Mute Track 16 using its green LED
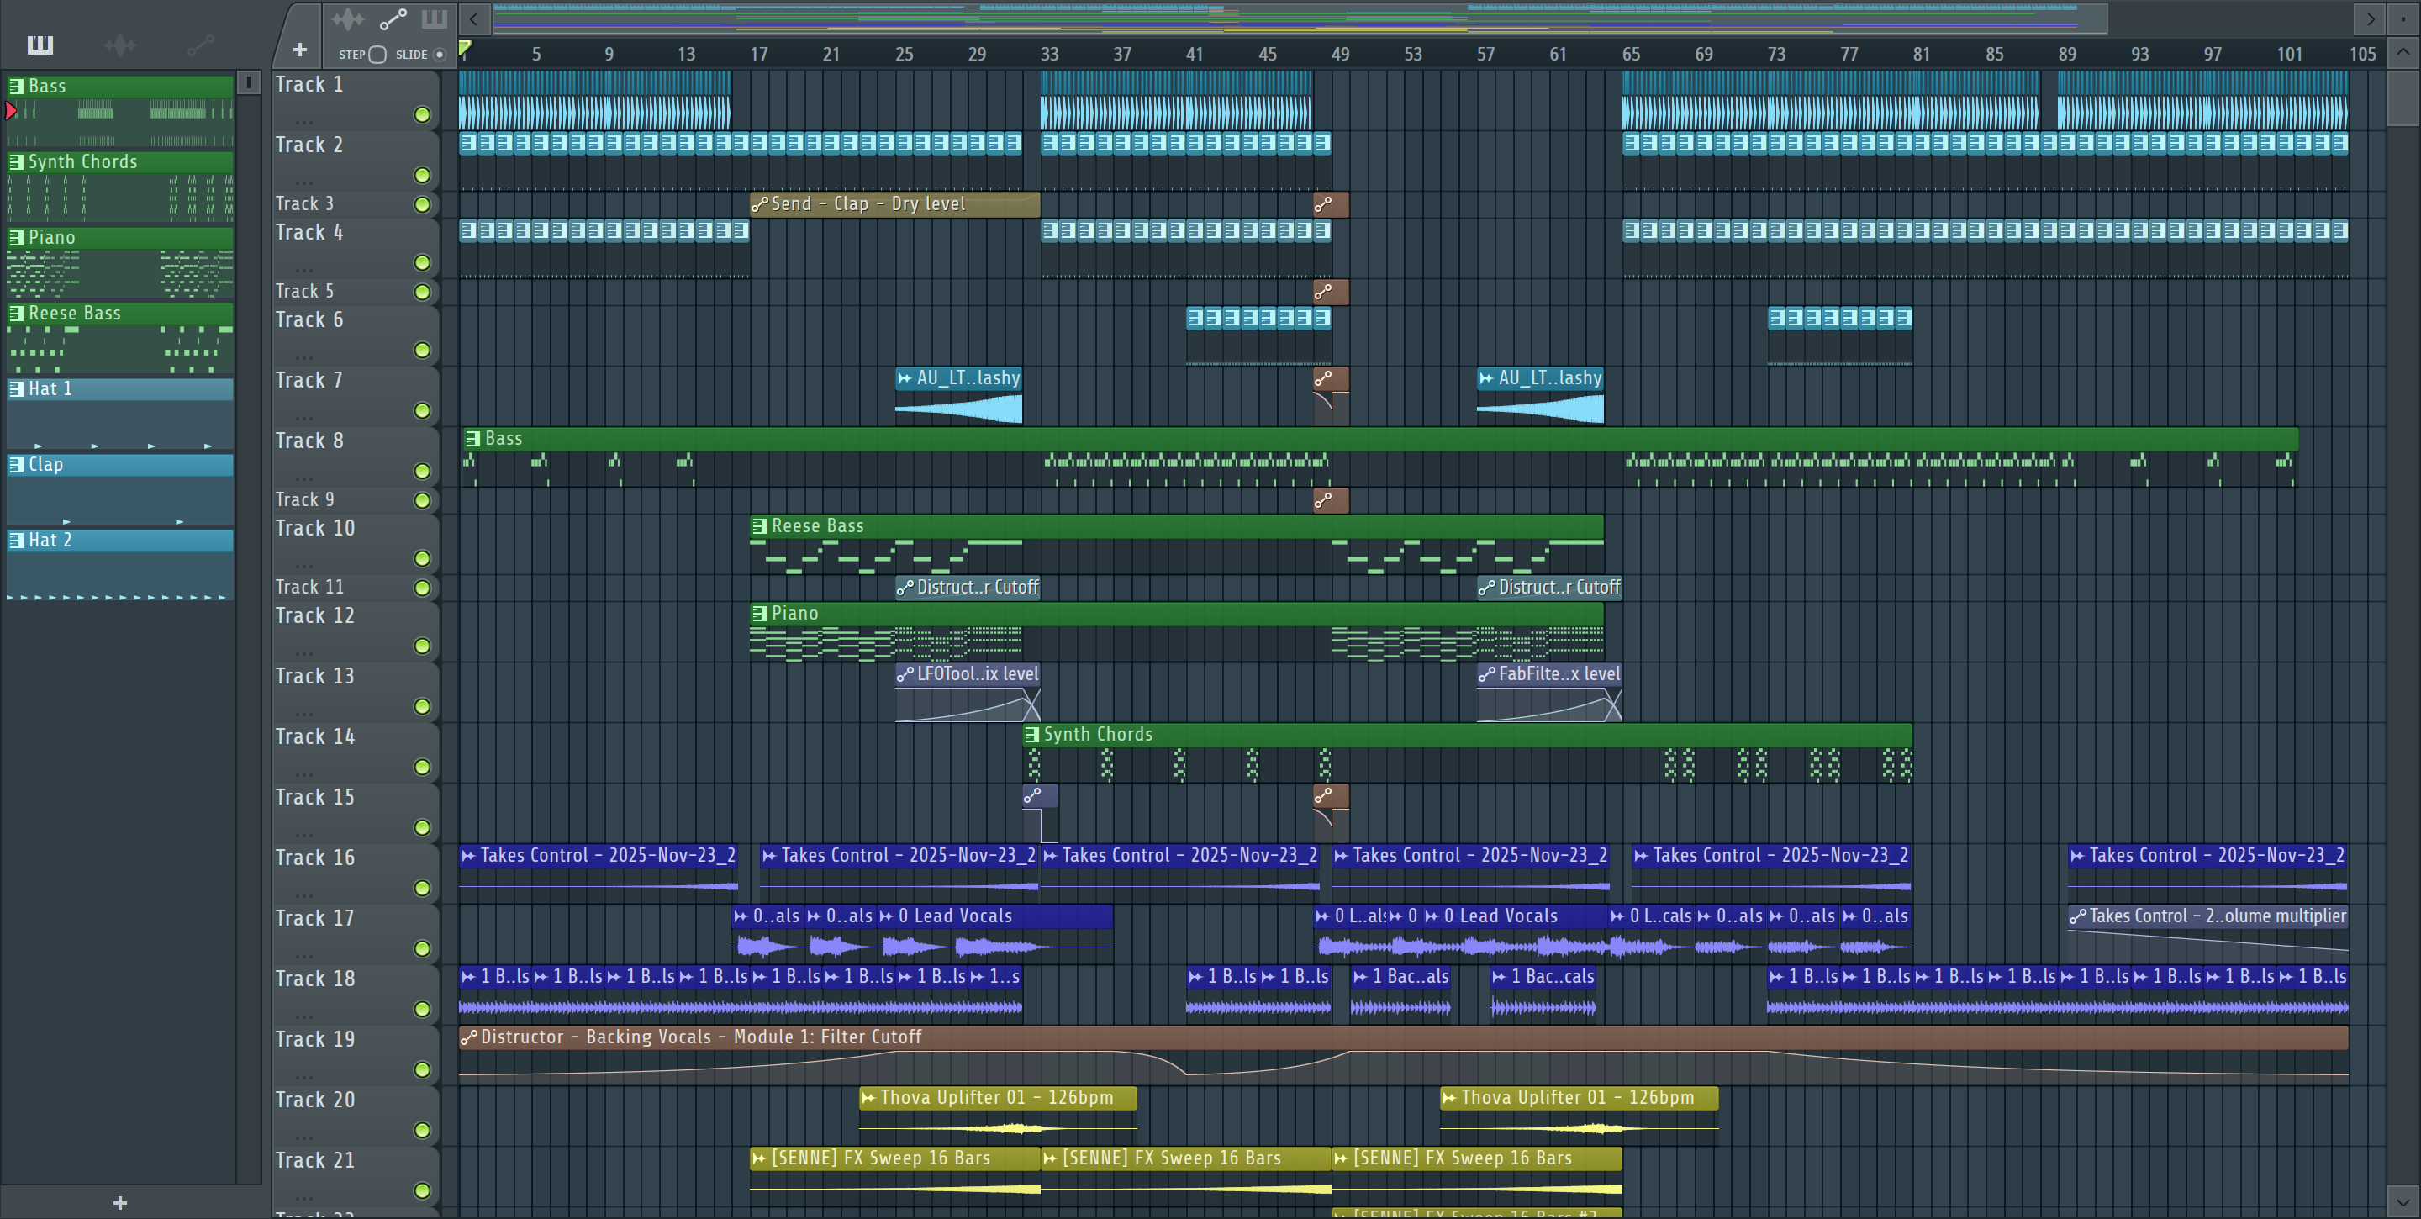The image size is (2421, 1219). [x=422, y=888]
